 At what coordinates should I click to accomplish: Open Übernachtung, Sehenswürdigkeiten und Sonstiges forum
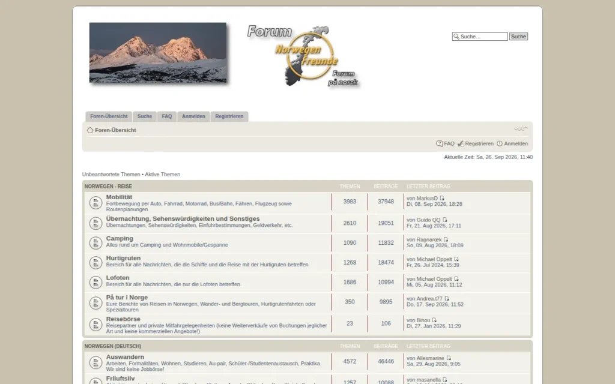(x=183, y=218)
